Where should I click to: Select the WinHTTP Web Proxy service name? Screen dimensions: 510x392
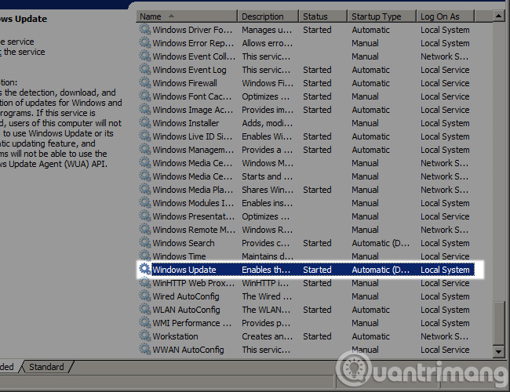click(x=194, y=283)
